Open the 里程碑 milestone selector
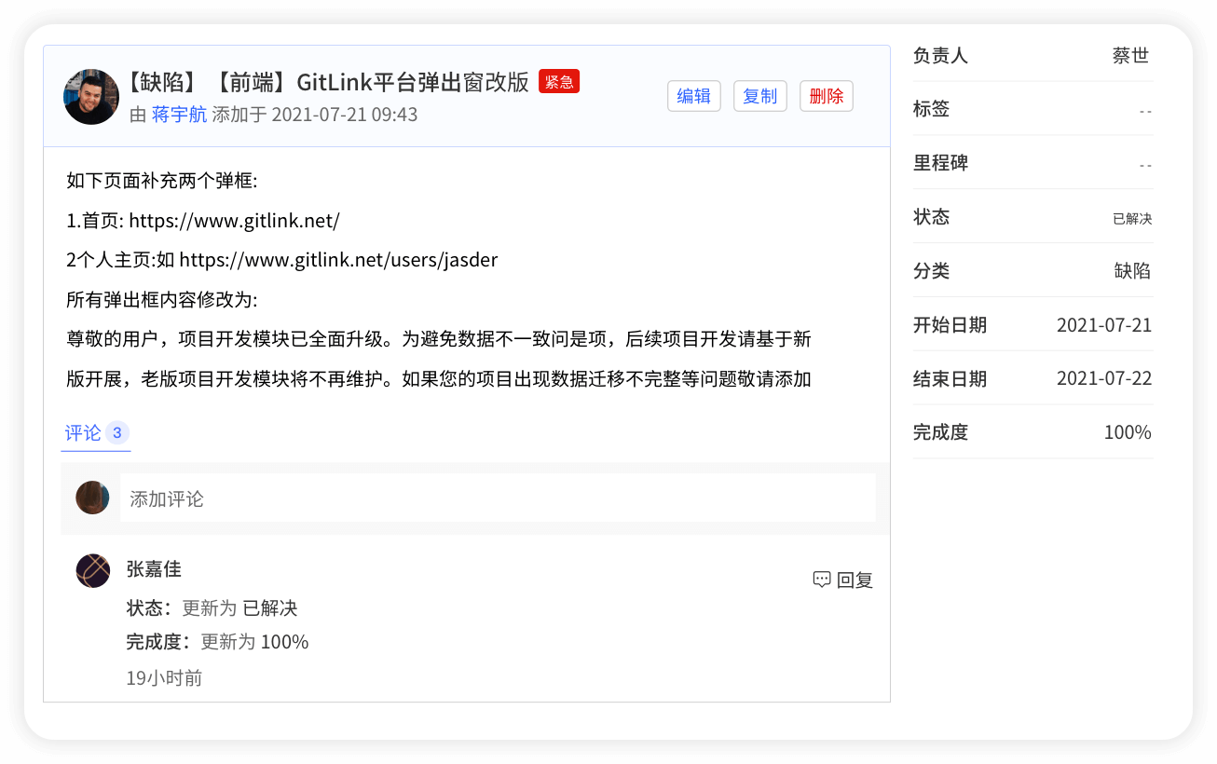Viewport: 1217px width, 764px height. pos(1144,162)
